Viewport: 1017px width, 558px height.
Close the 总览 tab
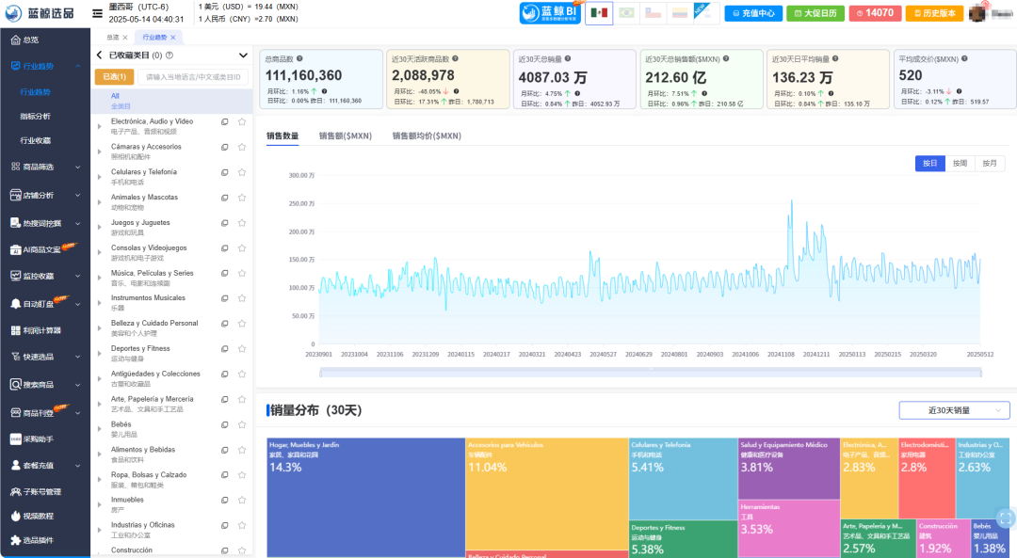125,38
